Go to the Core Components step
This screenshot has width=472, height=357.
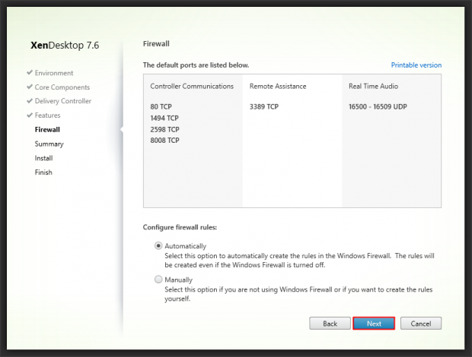62,87
